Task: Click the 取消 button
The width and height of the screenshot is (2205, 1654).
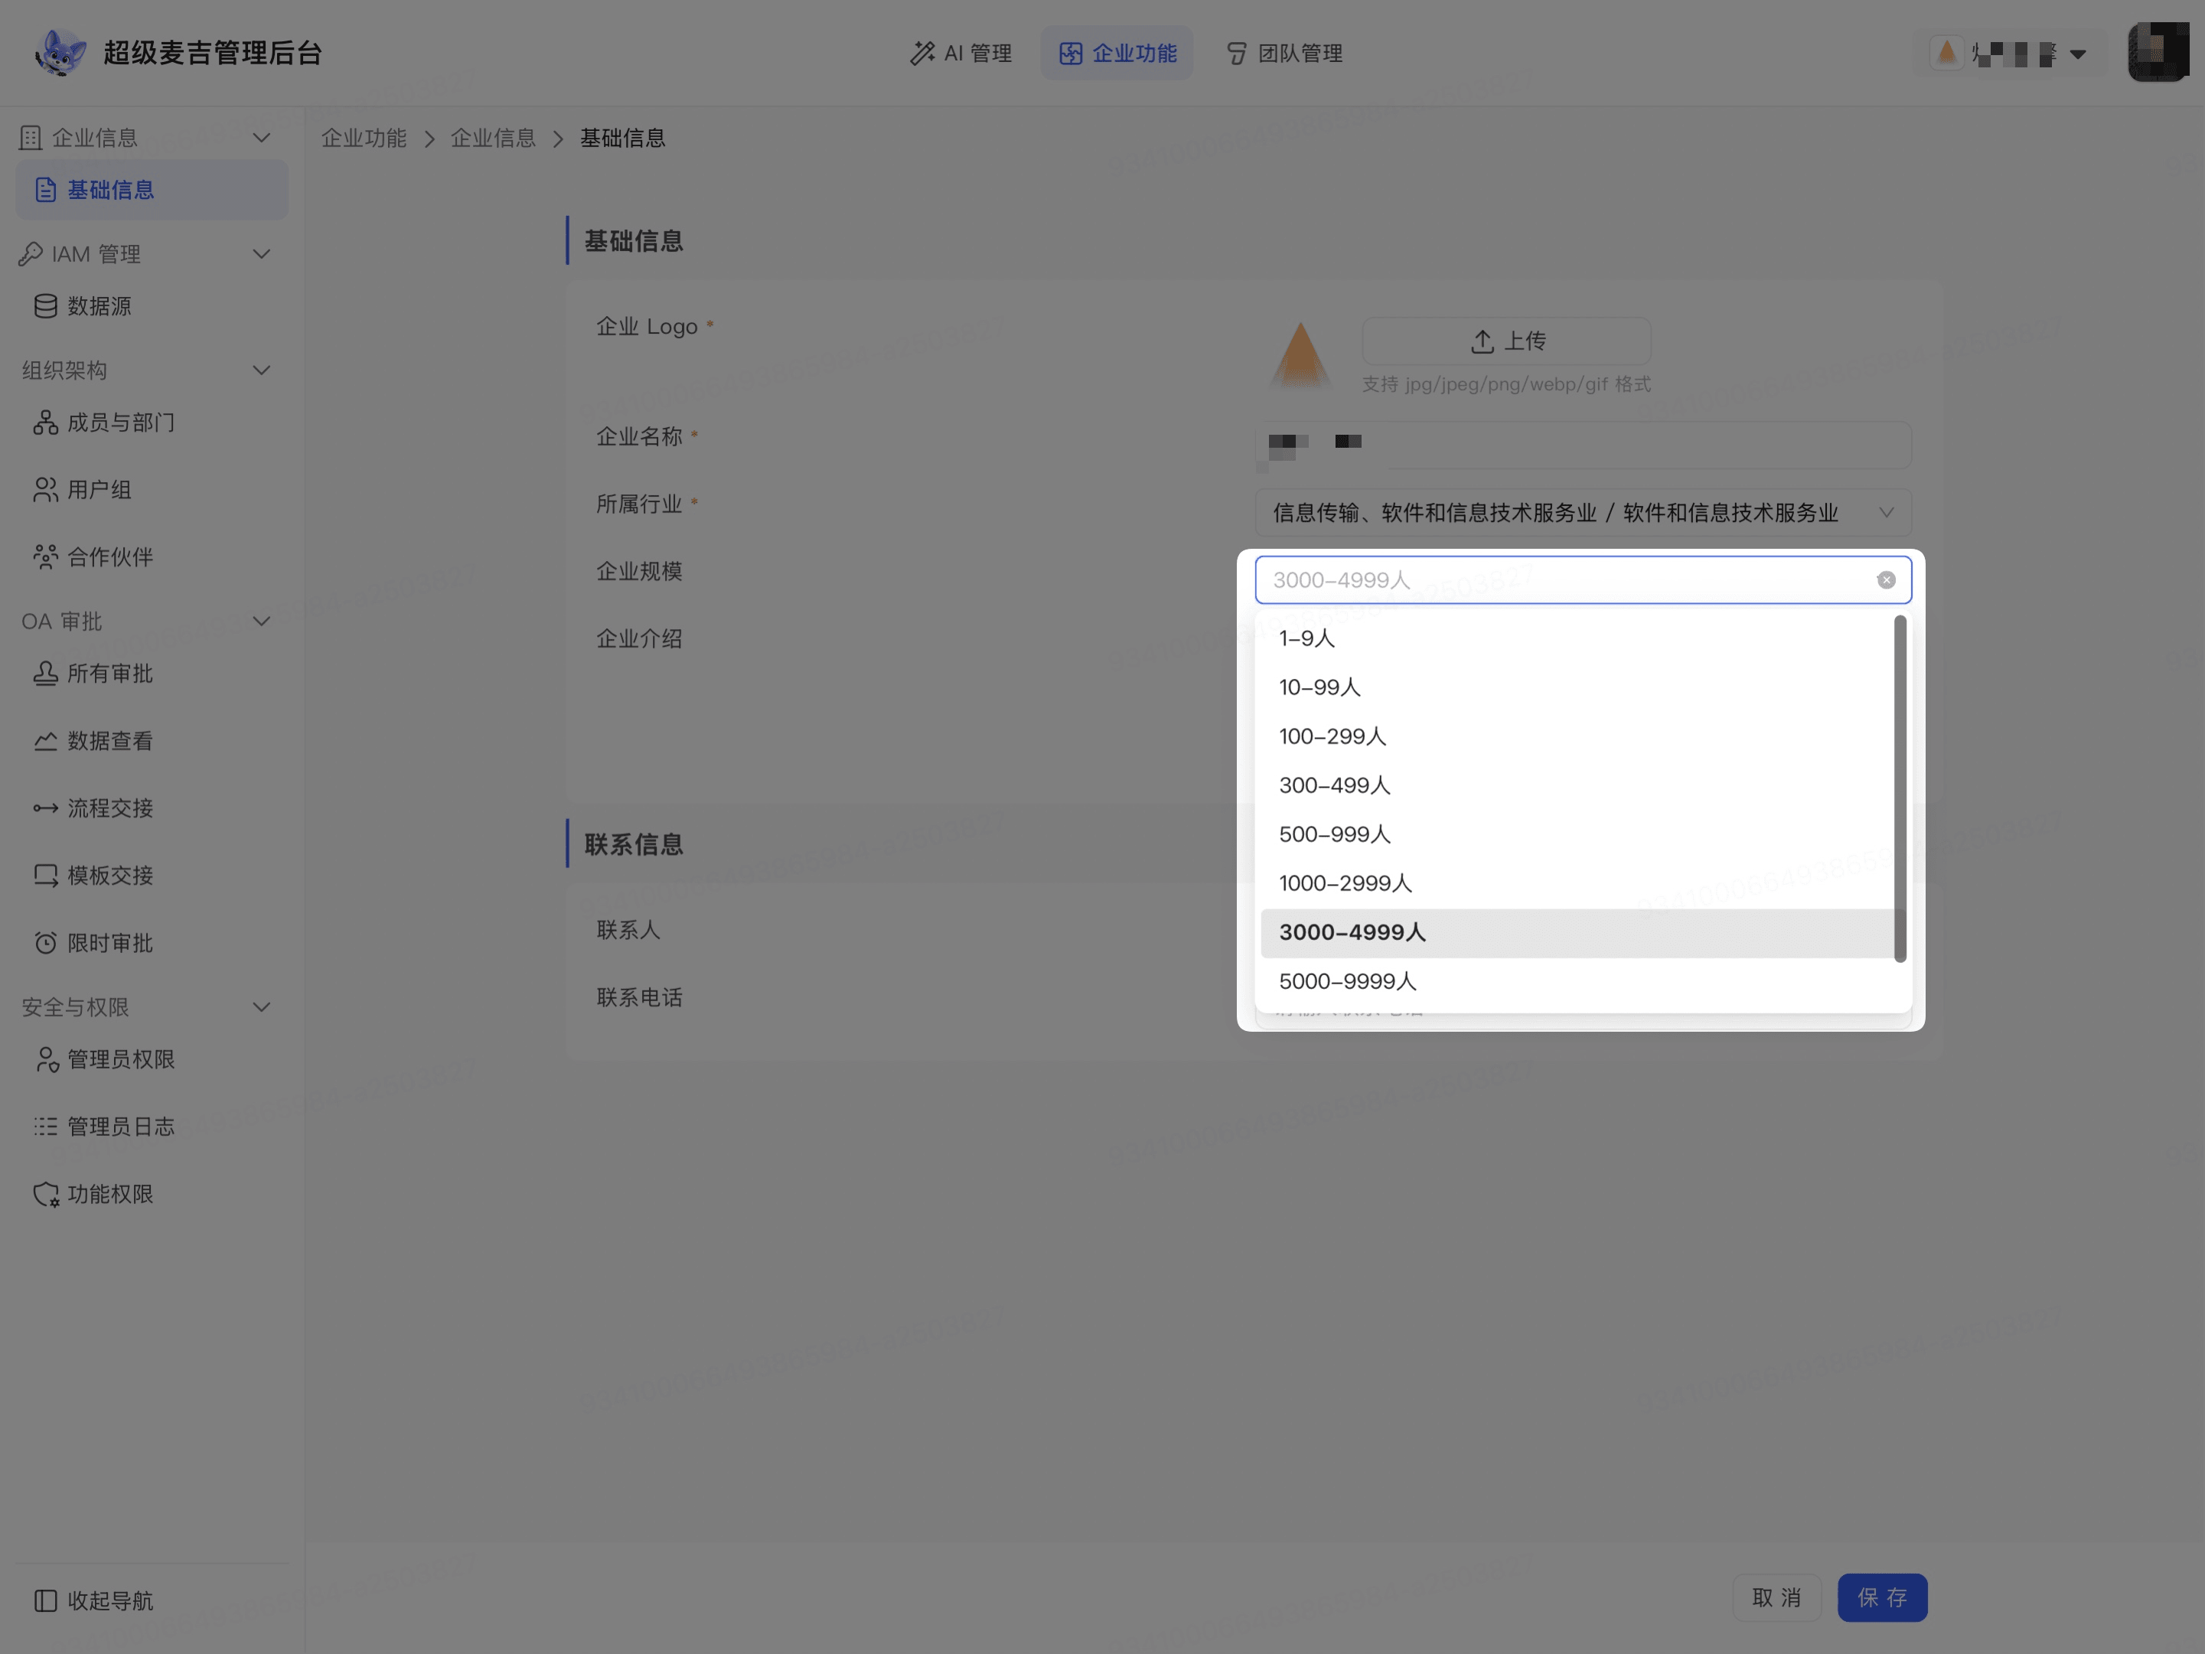Action: 1776,1598
